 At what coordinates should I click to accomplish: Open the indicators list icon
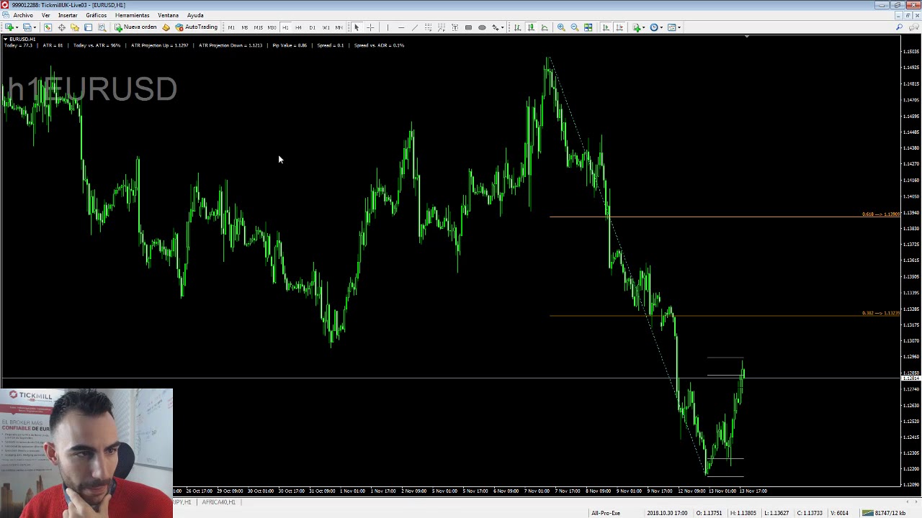tap(637, 27)
